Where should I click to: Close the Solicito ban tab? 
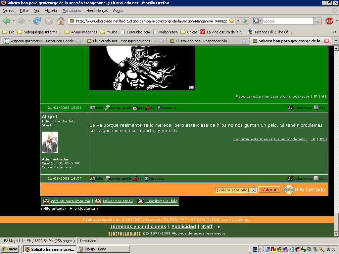(327, 41)
